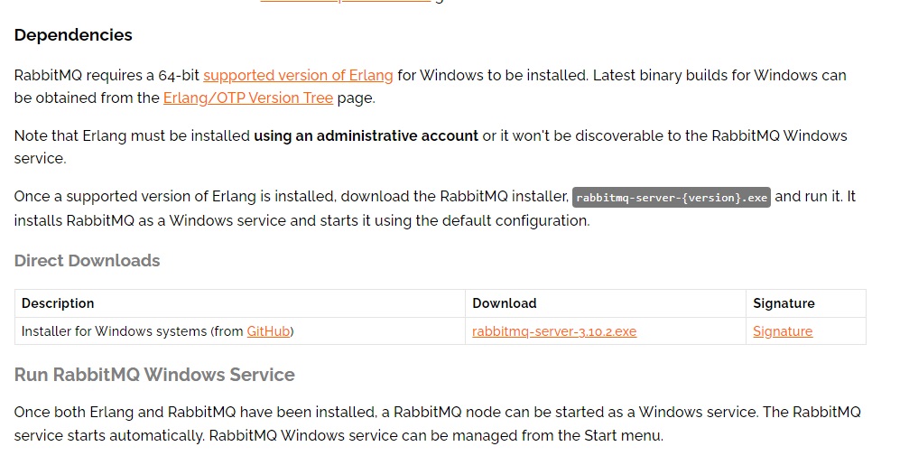909x465 pixels.
Task: Open the orange Signature link in the table row
Action: coord(783,331)
